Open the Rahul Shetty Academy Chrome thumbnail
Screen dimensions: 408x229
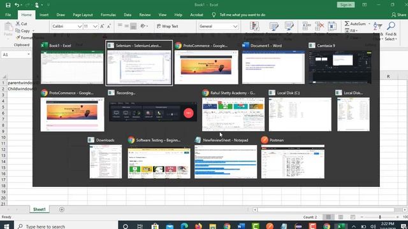233,114
